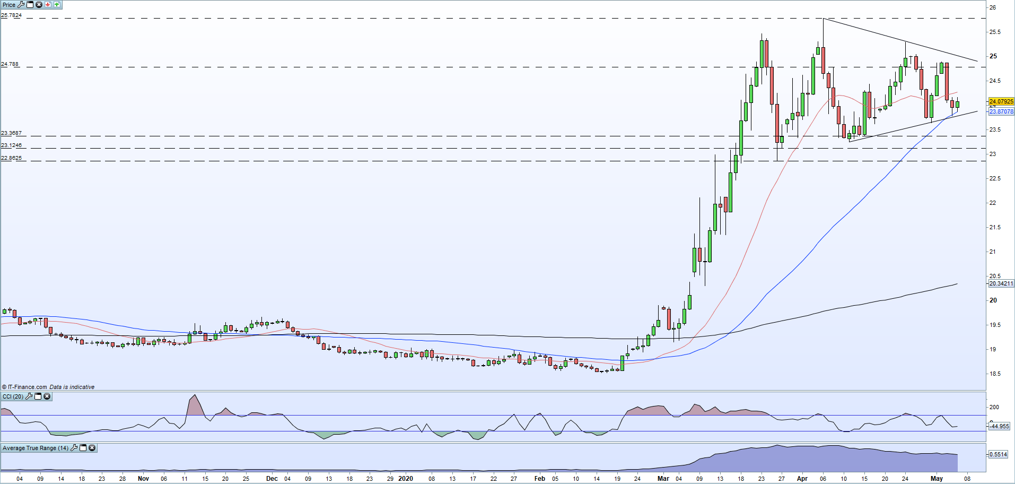Screen dimensions: 1015x484
Task: Click the 18.5 price axis label
Action: [x=995, y=374]
